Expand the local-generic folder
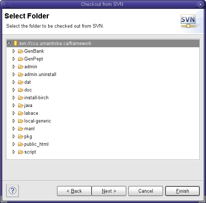206x203 pixels. pos(14,121)
